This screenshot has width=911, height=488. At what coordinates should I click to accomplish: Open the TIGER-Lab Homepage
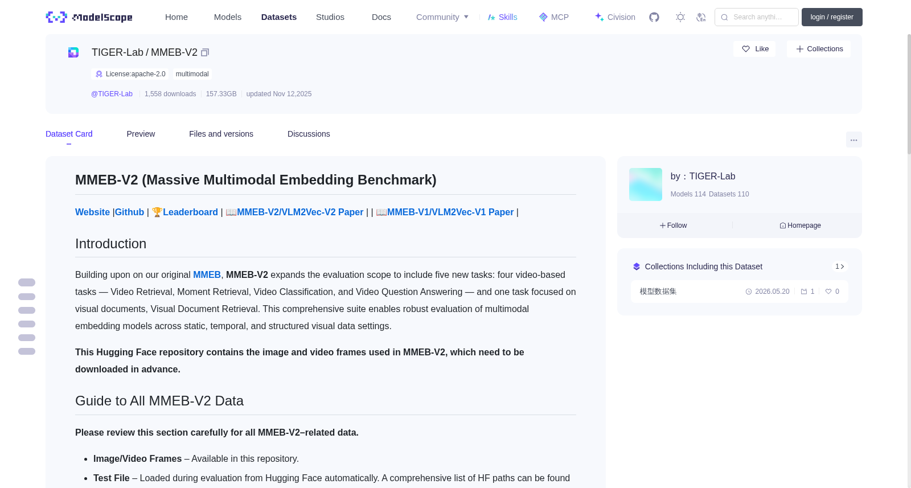point(800,225)
